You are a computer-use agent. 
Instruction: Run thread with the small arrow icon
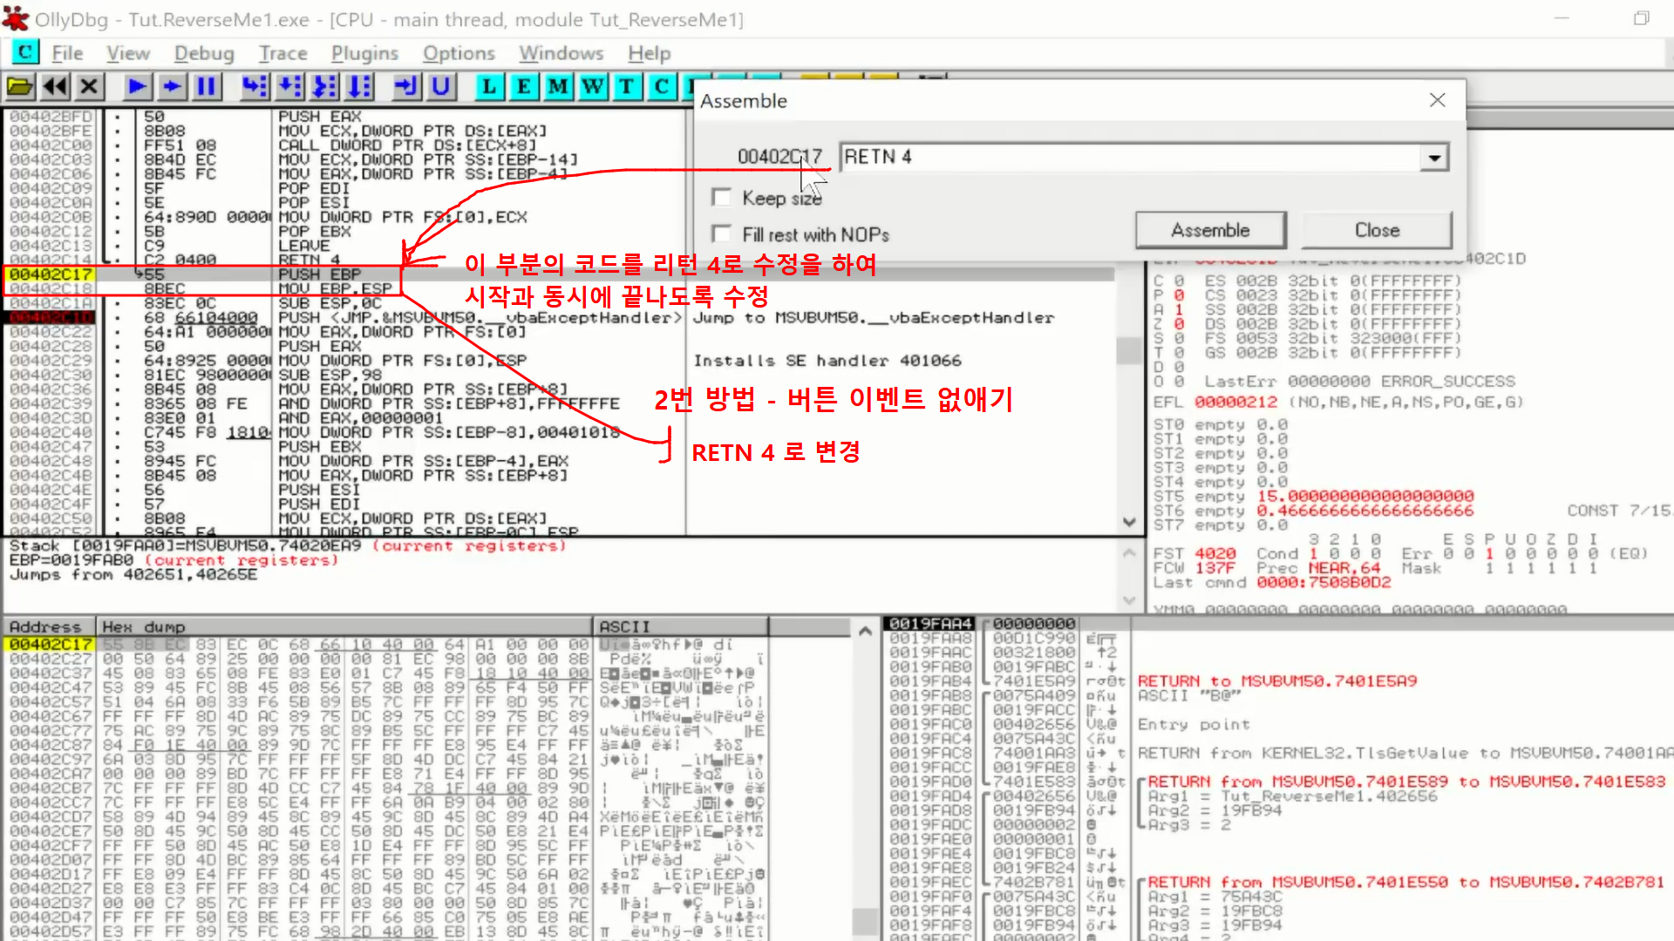point(172,86)
